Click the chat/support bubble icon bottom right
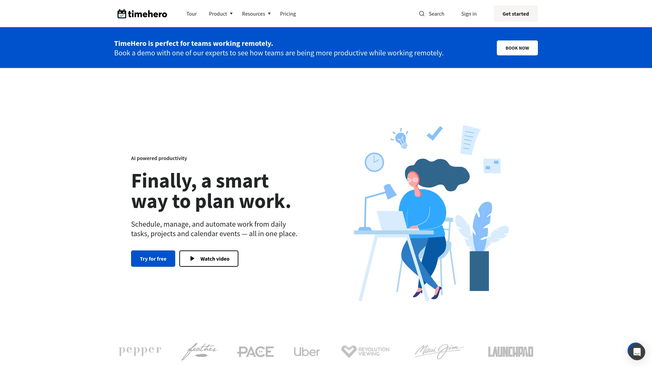The width and height of the screenshot is (652, 367). [636, 351]
